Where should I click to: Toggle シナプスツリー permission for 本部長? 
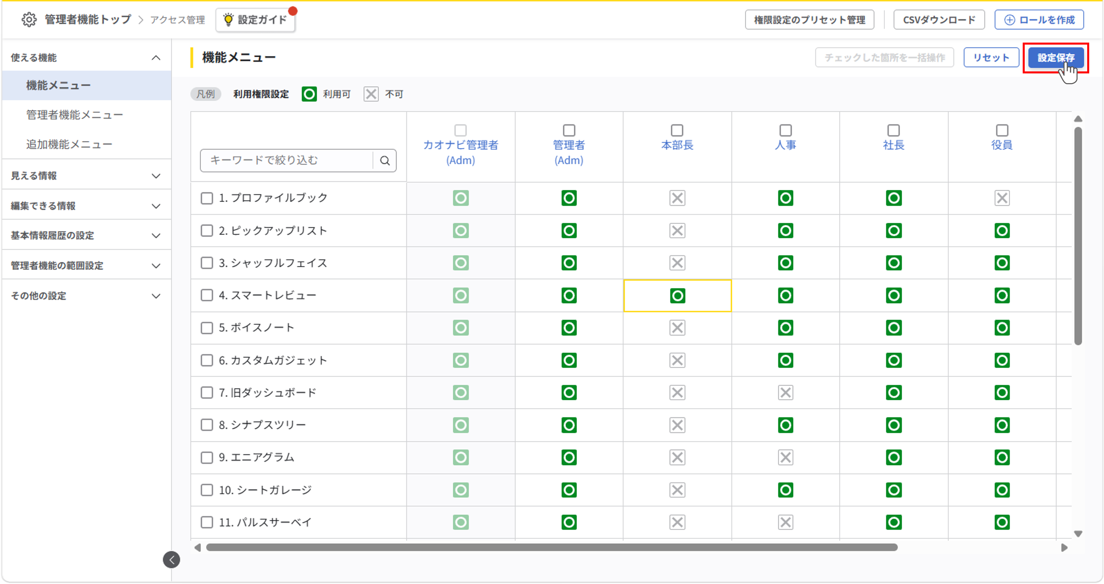point(677,425)
